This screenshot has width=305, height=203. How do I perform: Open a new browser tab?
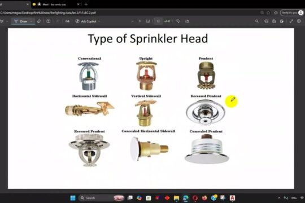tap(86, 5)
